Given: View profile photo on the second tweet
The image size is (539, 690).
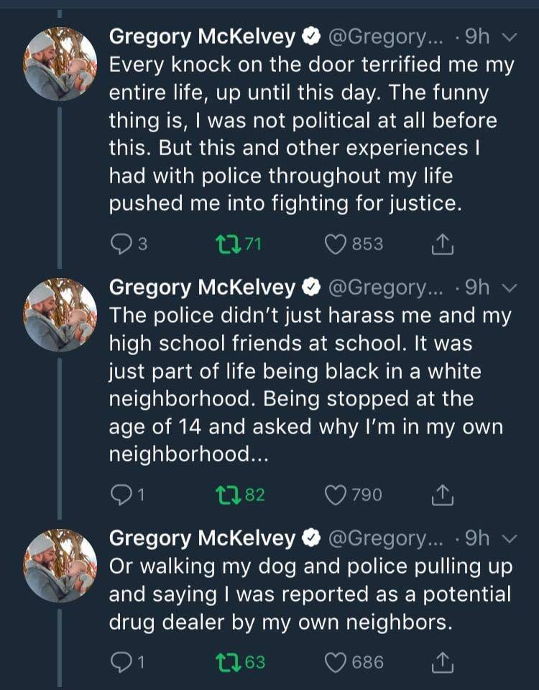Looking at the screenshot, I should (x=60, y=314).
